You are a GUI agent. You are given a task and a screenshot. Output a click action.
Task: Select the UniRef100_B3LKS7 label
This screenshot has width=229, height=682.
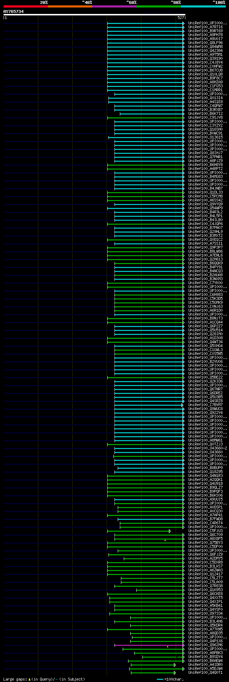(x=205, y=566)
